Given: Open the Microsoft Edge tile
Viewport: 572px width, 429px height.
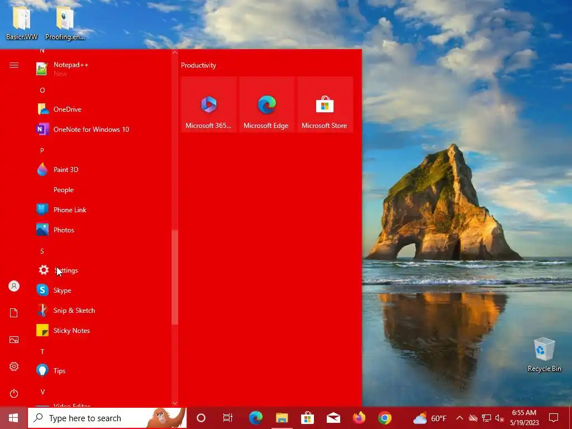Looking at the screenshot, I should (x=266, y=104).
